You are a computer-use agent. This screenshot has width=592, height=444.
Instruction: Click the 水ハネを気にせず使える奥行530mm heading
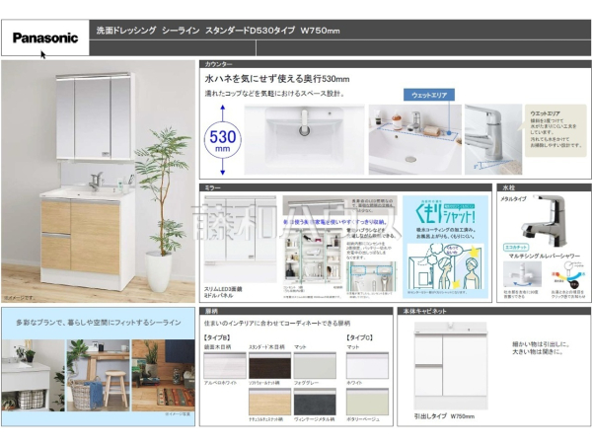(x=276, y=79)
